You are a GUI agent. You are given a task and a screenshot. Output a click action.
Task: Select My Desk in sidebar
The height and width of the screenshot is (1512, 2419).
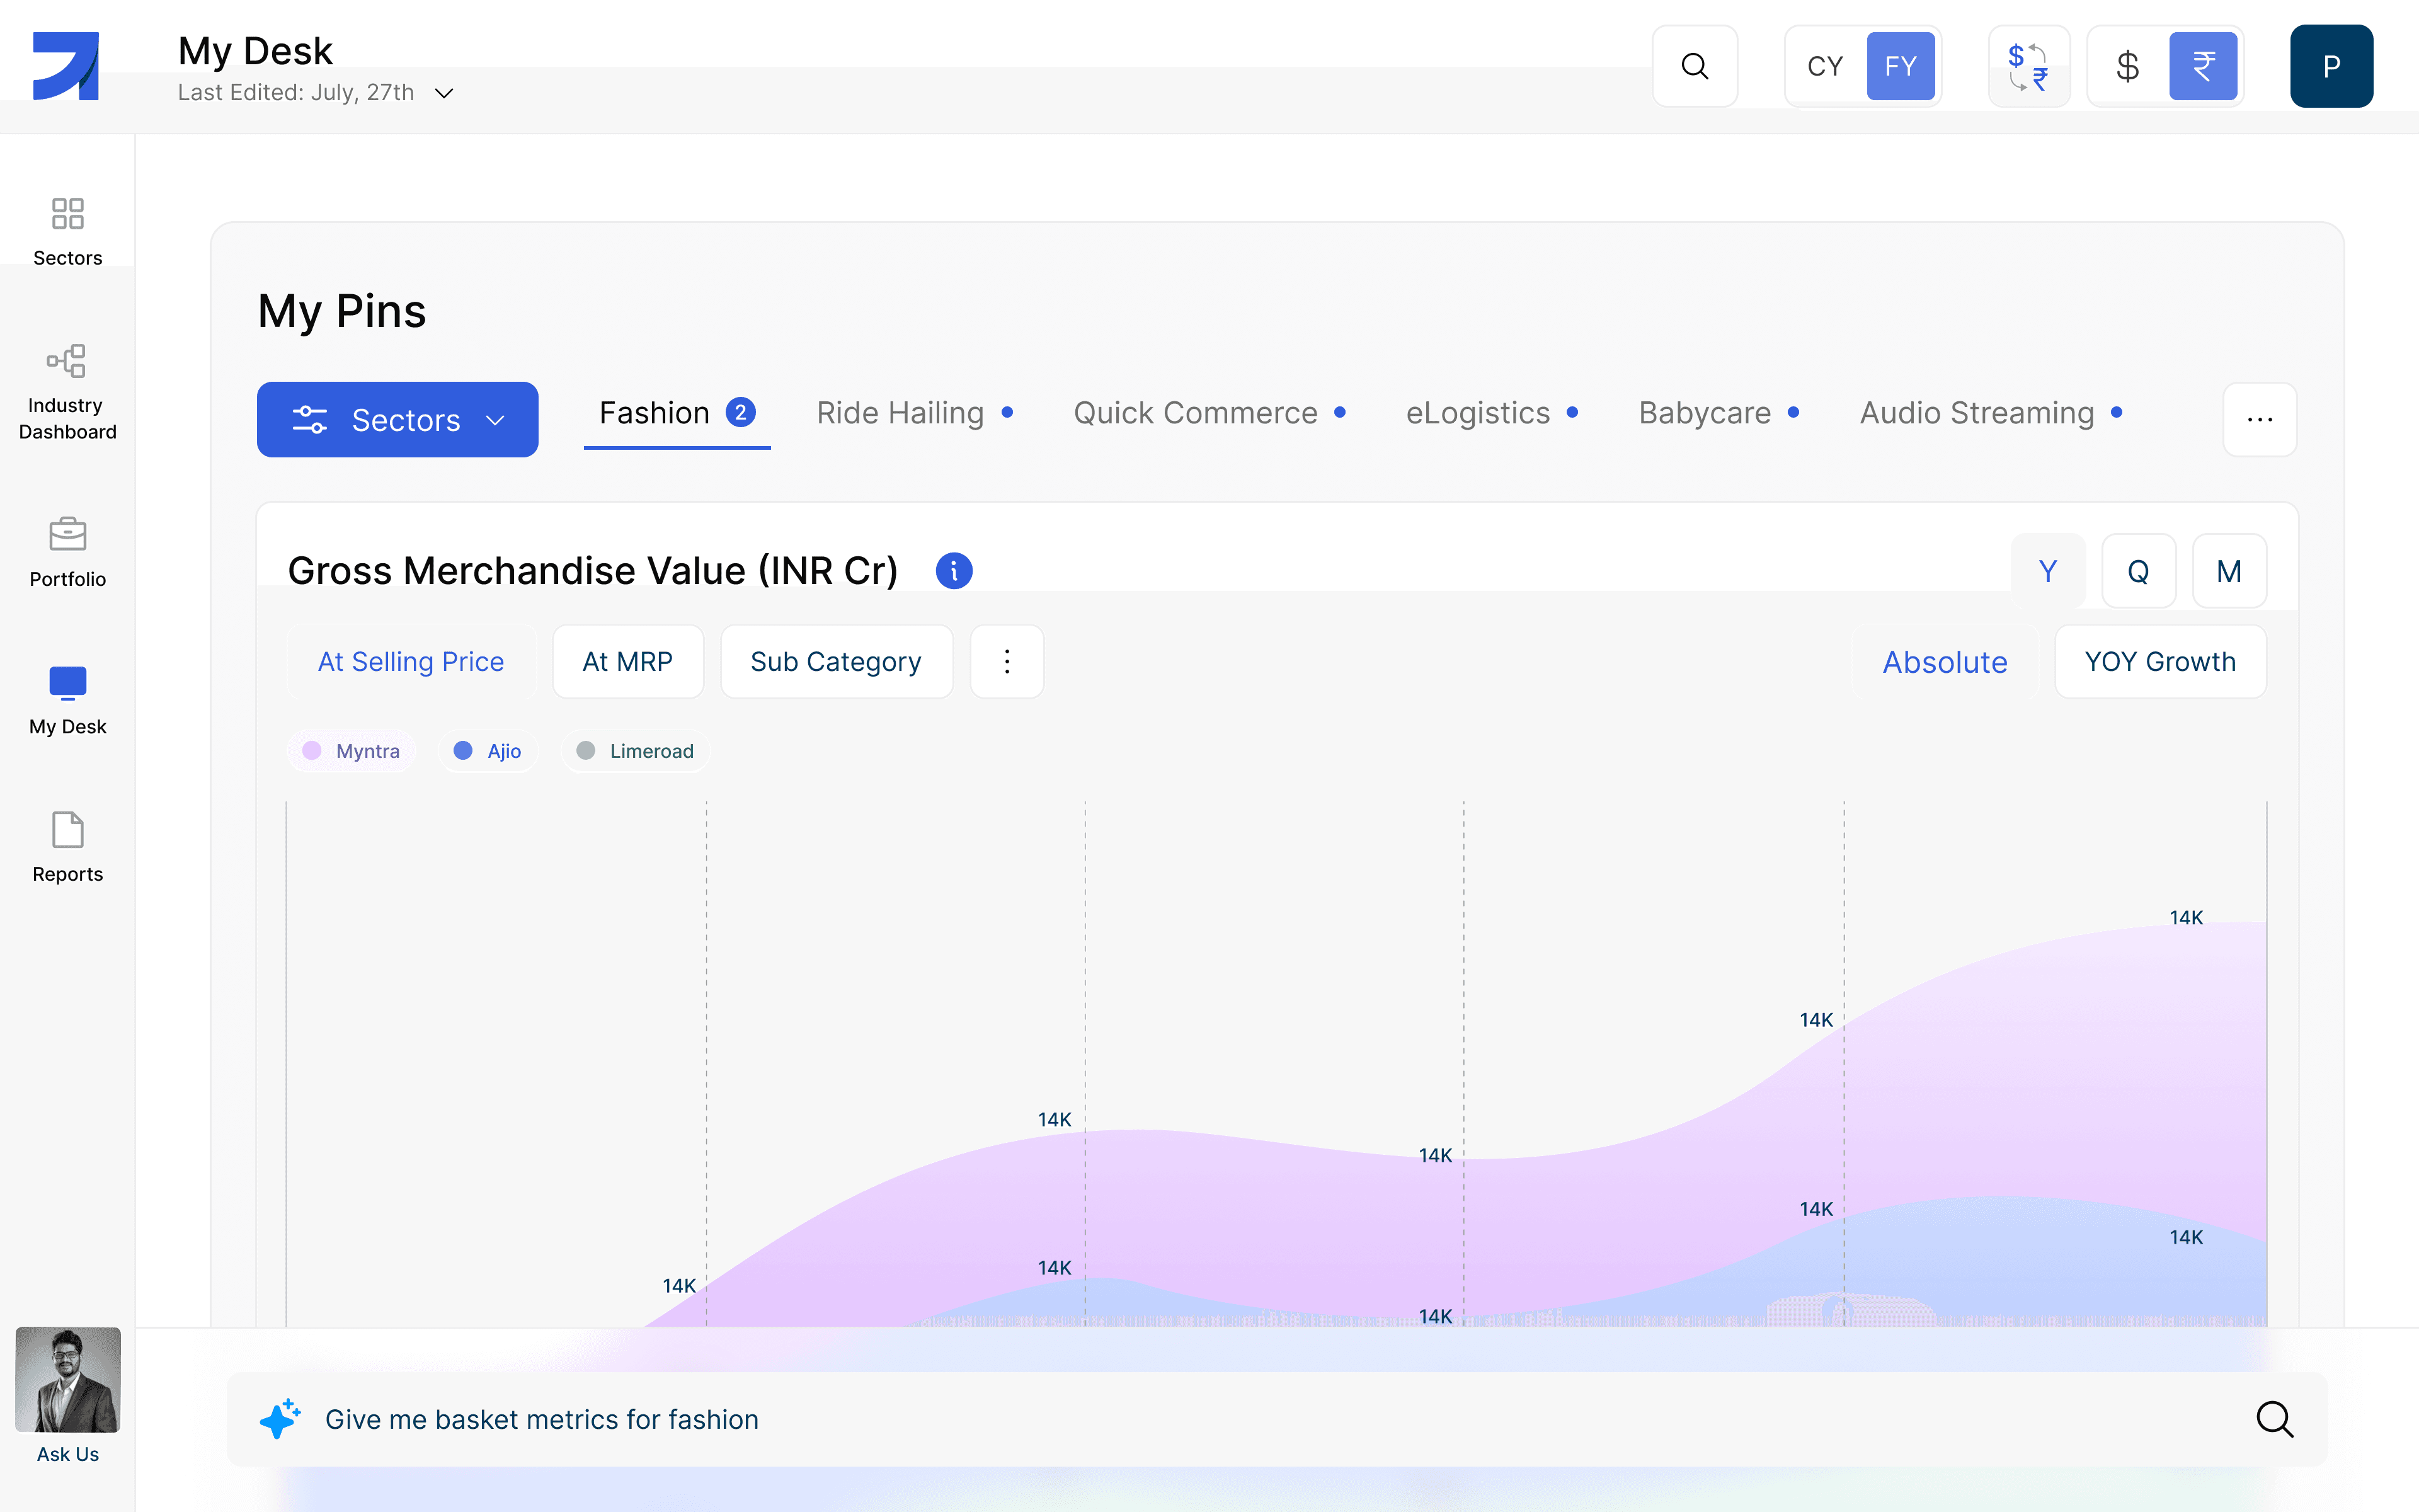coord(67,701)
